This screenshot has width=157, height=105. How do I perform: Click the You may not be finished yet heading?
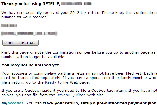click(x=31, y=65)
